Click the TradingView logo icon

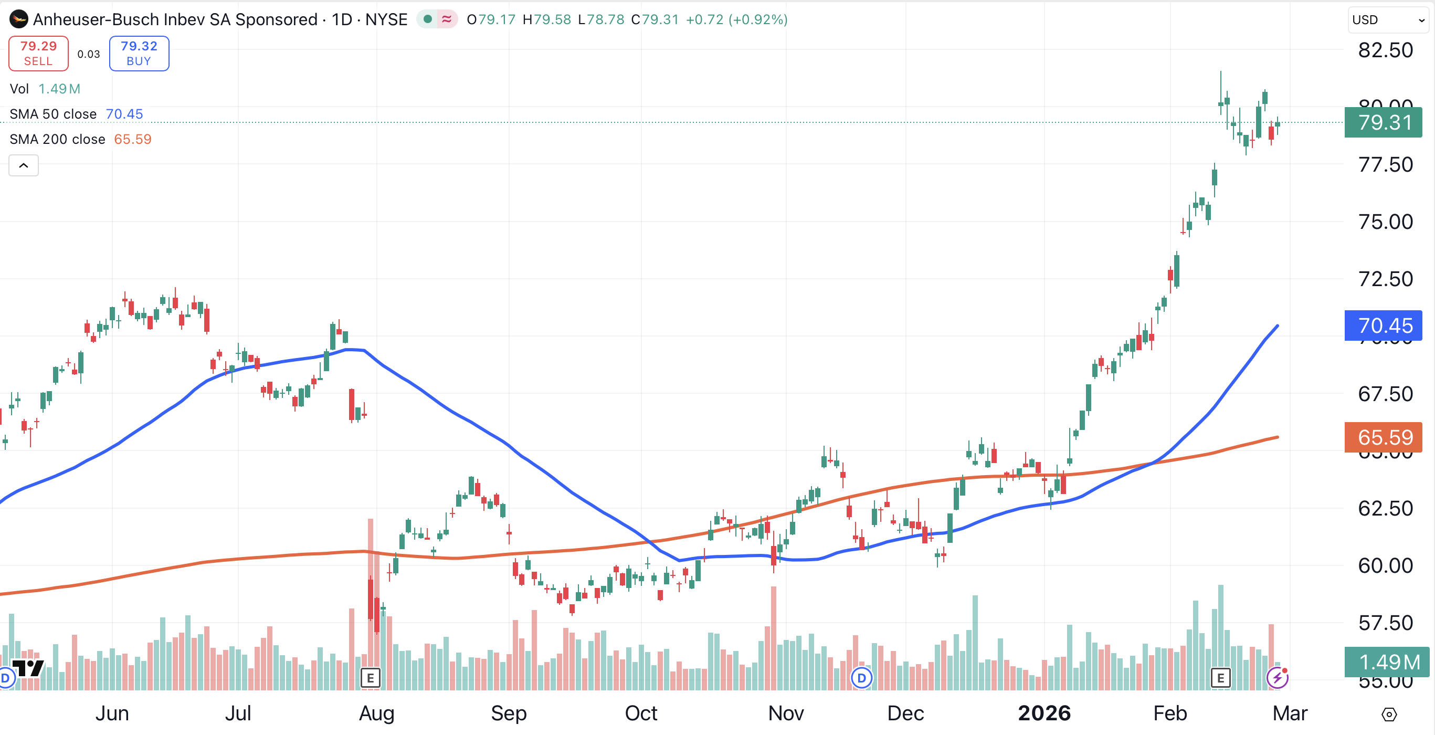tap(28, 667)
